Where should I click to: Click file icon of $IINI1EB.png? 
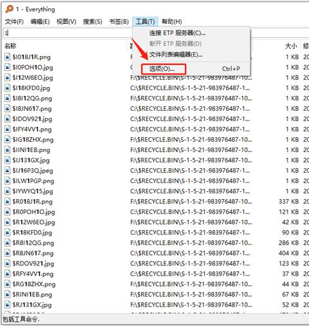tap(8, 149)
